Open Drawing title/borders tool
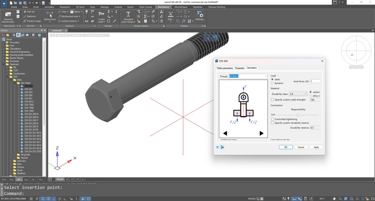 tap(8, 17)
